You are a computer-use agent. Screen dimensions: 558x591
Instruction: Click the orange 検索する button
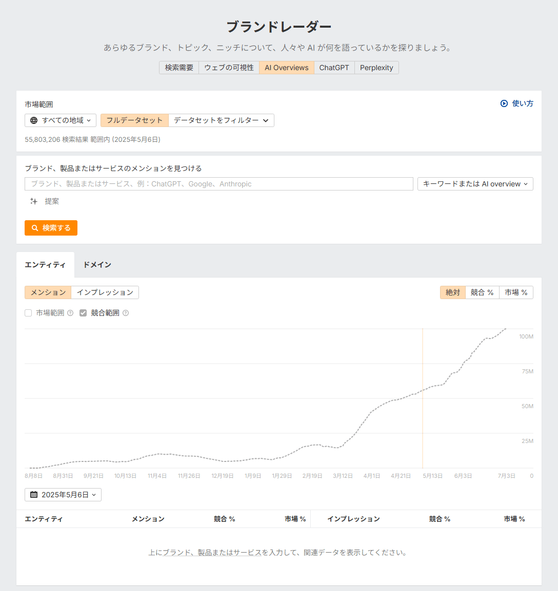[x=51, y=227]
